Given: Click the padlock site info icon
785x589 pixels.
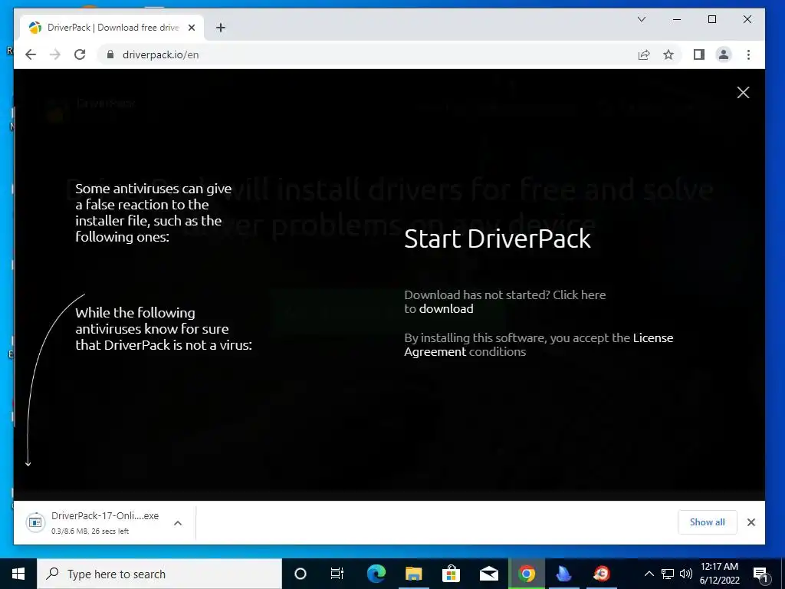Looking at the screenshot, I should tap(110, 54).
